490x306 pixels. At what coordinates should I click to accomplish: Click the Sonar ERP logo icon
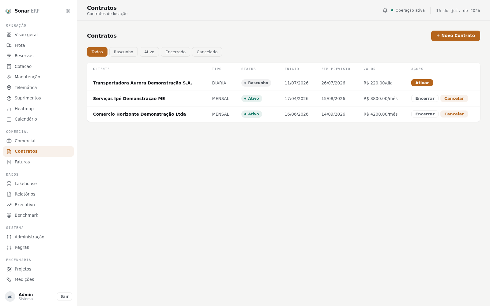click(8, 11)
